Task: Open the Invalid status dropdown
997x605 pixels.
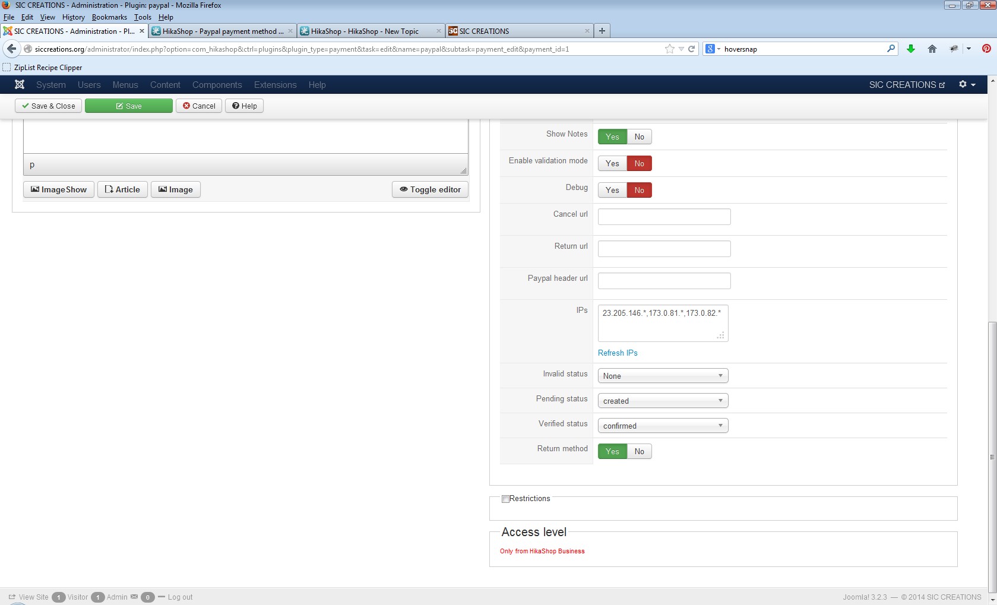Action: pyautogui.click(x=663, y=376)
